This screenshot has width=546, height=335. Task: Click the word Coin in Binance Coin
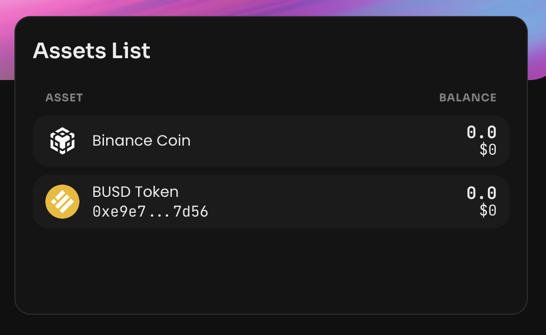pos(173,141)
